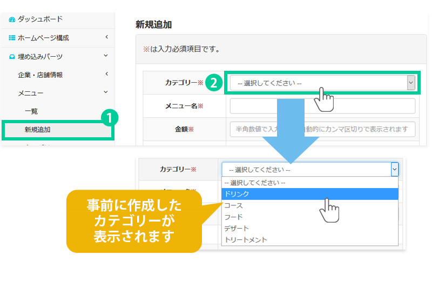Choose コース from the open category list
Viewport: 432px width, 288px height.
click(309, 205)
